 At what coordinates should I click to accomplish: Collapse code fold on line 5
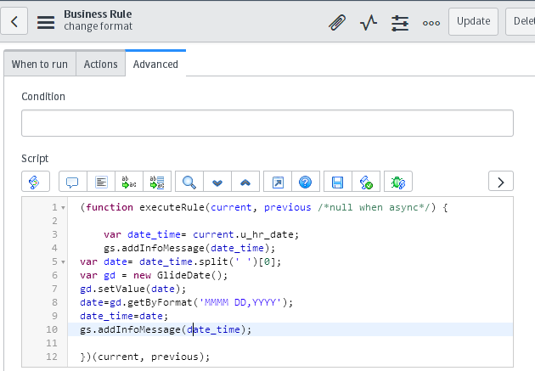click(63, 261)
